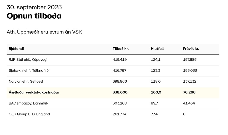
Task: Click the "Áætlaður verktakakostnaður" row label
Action: (34, 92)
